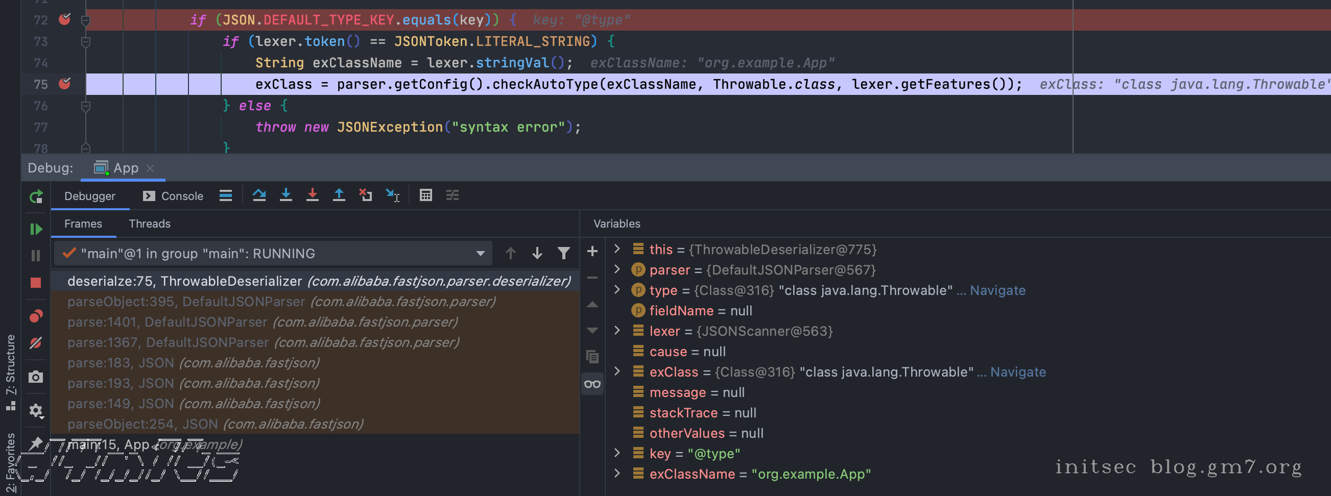This screenshot has height=496, width=1331.
Task: Click the Resume Program icon
Action: click(36, 229)
